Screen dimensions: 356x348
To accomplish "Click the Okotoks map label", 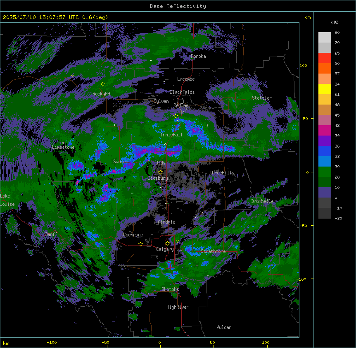I will pyautogui.click(x=170, y=289).
